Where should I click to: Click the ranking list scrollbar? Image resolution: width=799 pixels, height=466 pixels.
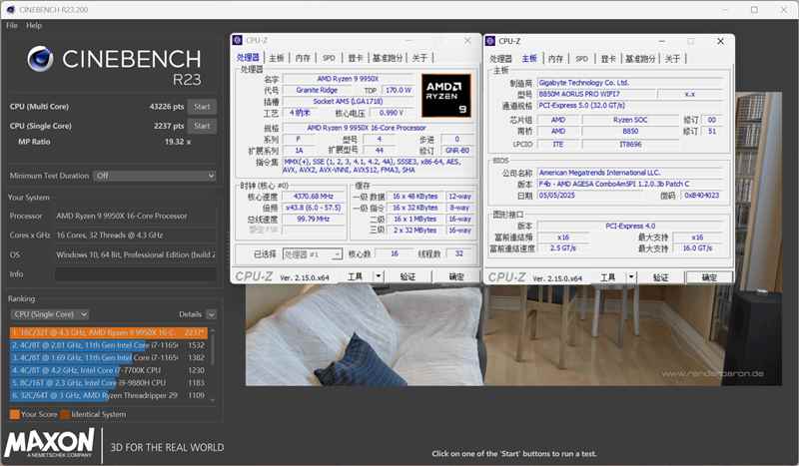click(213, 365)
